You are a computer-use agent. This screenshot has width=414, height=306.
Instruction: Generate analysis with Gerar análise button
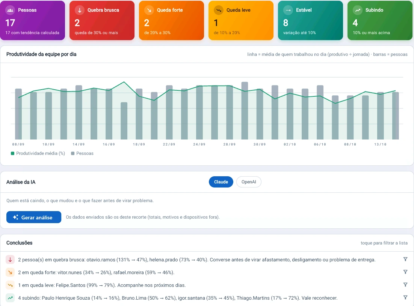[34, 217]
